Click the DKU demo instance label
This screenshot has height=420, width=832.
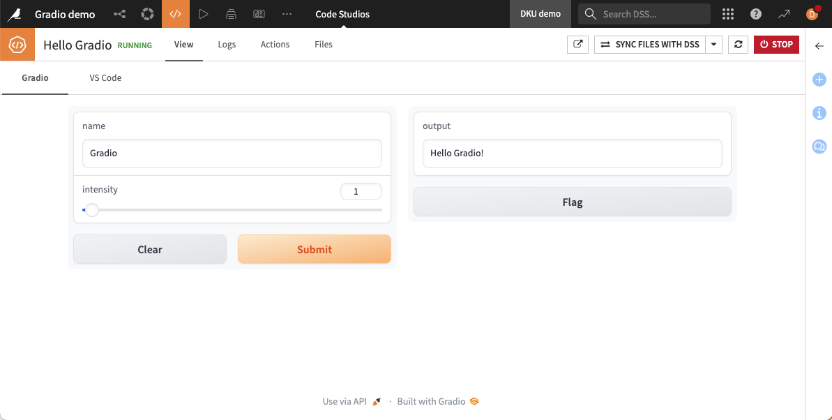[540, 14]
